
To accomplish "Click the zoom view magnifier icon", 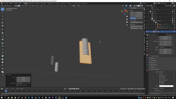I will pyautogui.click(x=127, y=16).
